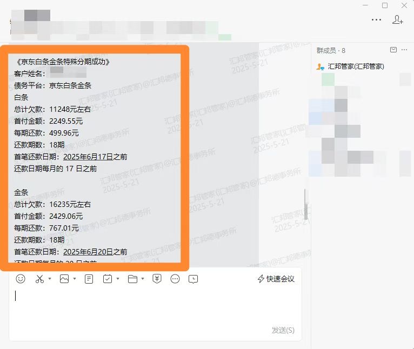Click the 每期还款：767.01元 line
This screenshot has width=414, height=349.
(46, 228)
